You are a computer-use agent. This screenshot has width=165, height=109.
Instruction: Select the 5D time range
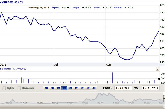[x=52, y=88]
